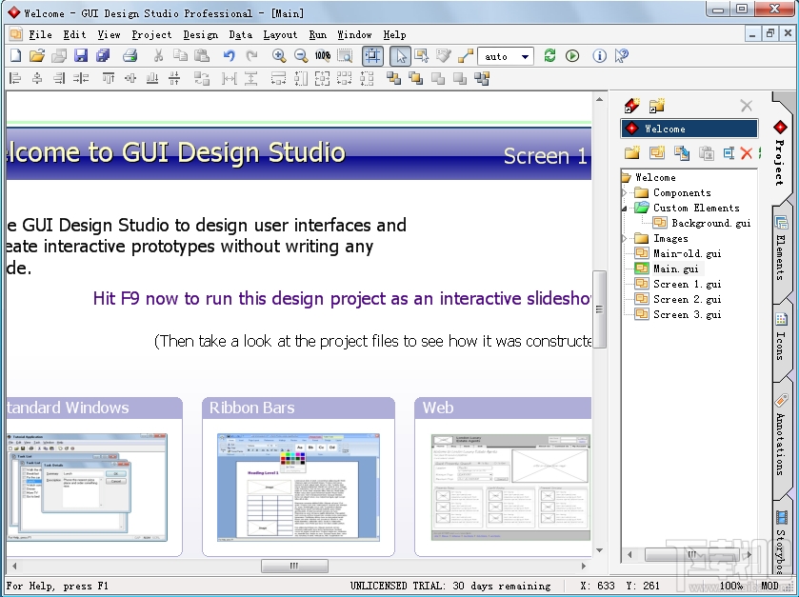Run the project with green play icon
This screenshot has width=799, height=597.
tap(572, 56)
